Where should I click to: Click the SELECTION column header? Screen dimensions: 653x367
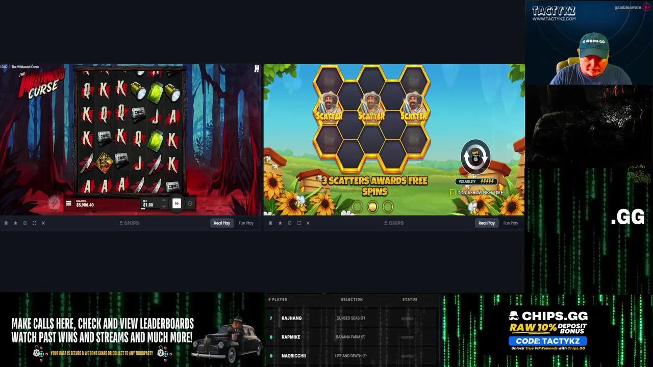click(x=351, y=299)
